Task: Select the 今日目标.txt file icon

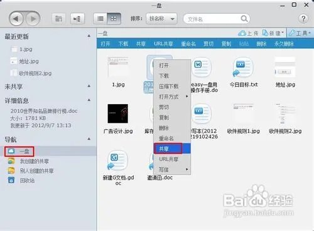Action: [243, 67]
